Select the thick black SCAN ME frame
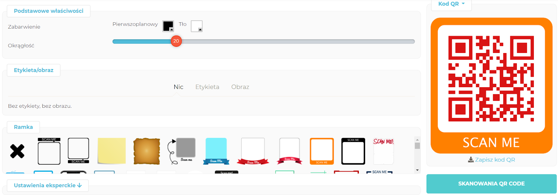 coord(353,151)
